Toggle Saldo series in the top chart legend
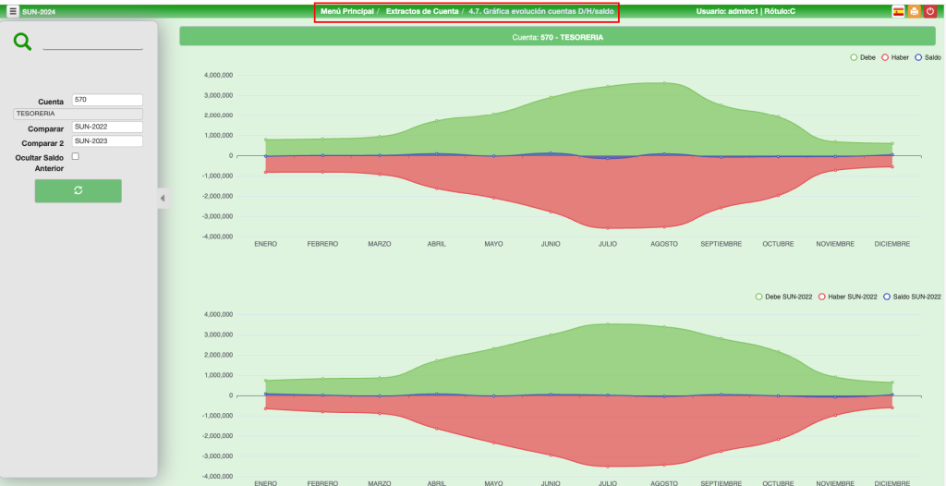This screenshot has width=946, height=486. point(928,57)
